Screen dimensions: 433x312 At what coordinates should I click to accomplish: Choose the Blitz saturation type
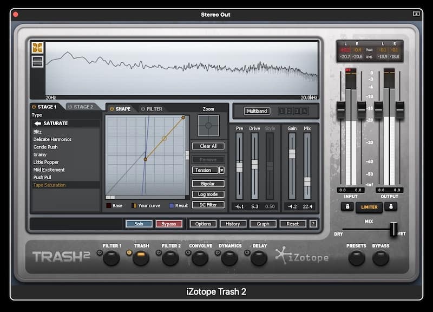click(65, 132)
